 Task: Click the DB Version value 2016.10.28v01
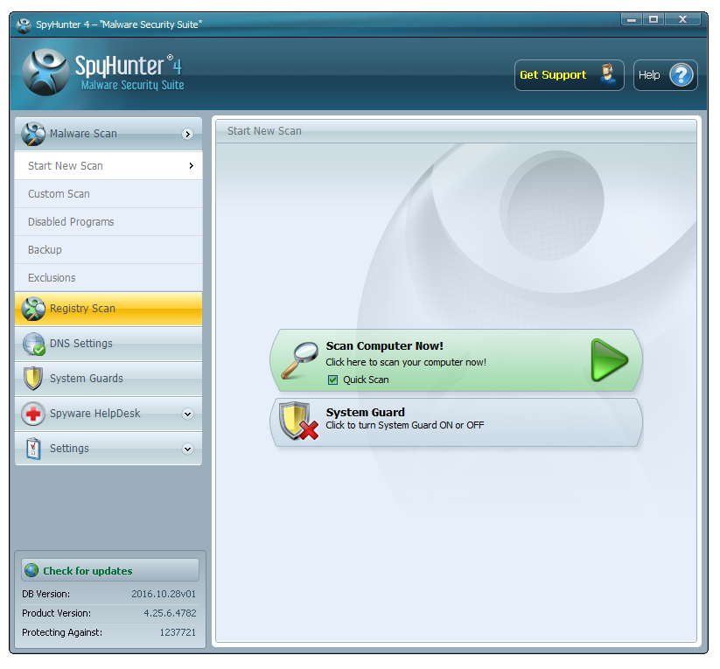[164, 594]
